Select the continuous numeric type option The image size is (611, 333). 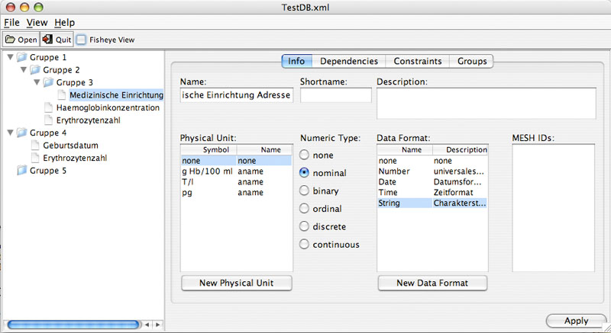point(304,244)
